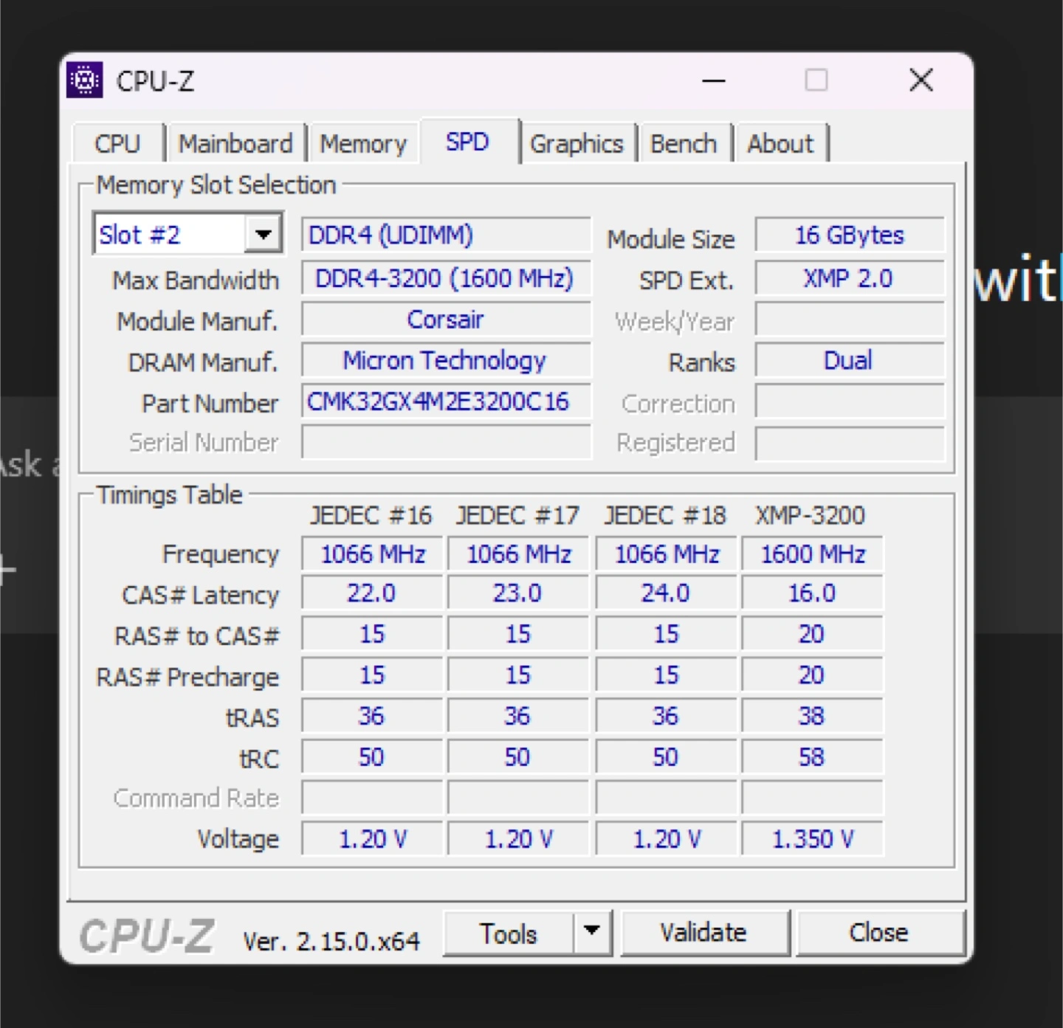Click the empty Week/Year field

850,320
